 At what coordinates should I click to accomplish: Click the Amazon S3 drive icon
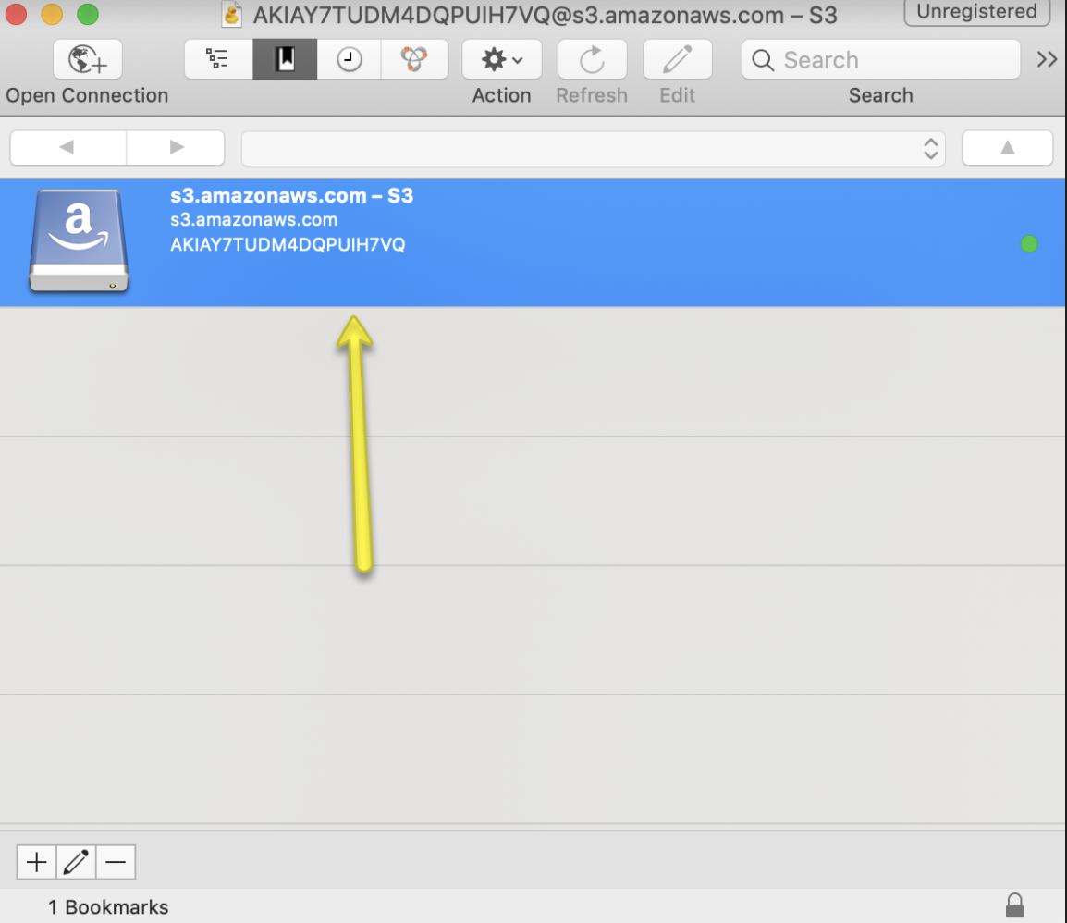79,240
